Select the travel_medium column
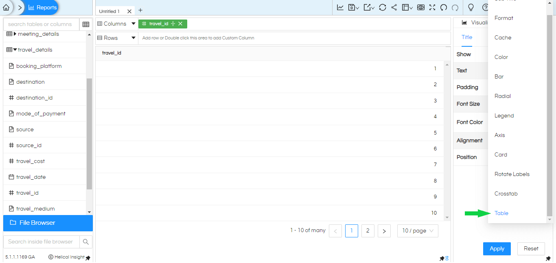The image size is (556, 263). tap(35, 209)
